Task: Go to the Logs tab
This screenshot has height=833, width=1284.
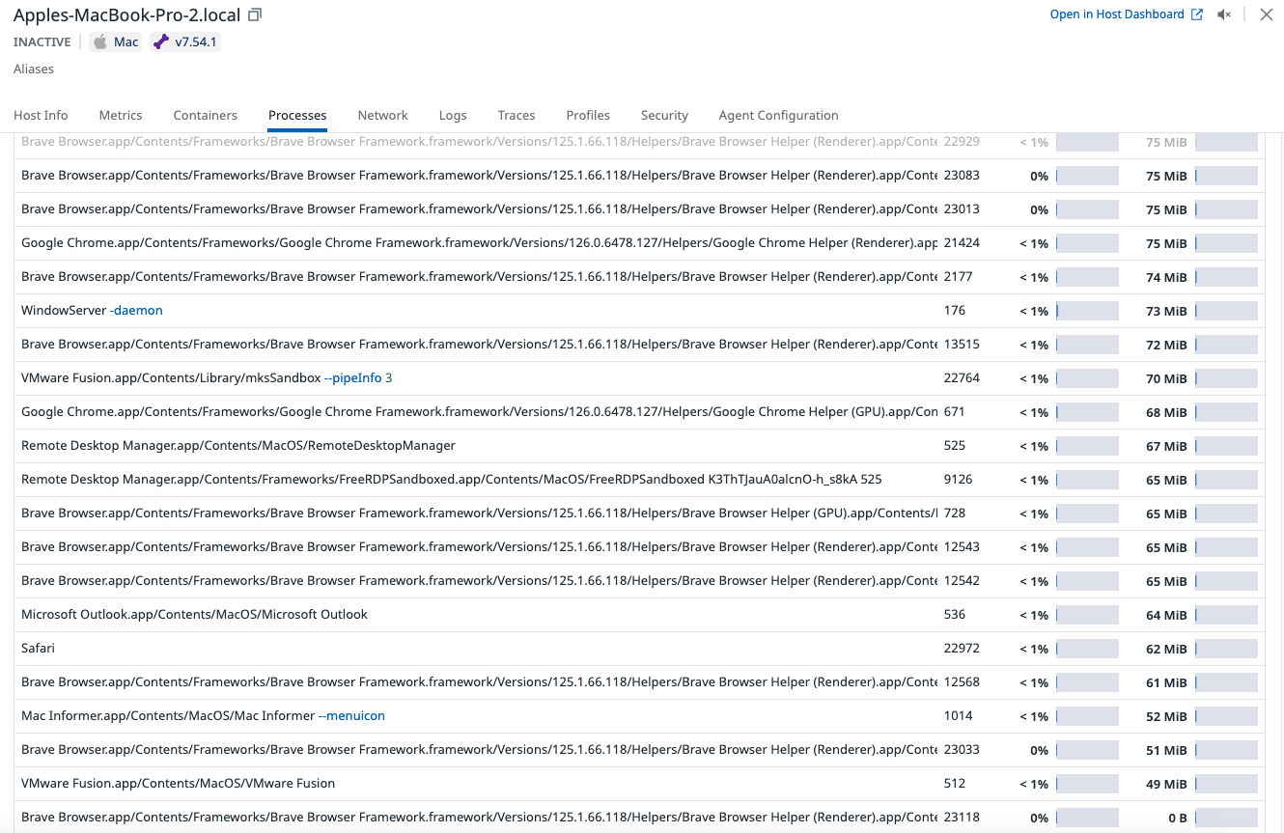Action: click(x=453, y=115)
